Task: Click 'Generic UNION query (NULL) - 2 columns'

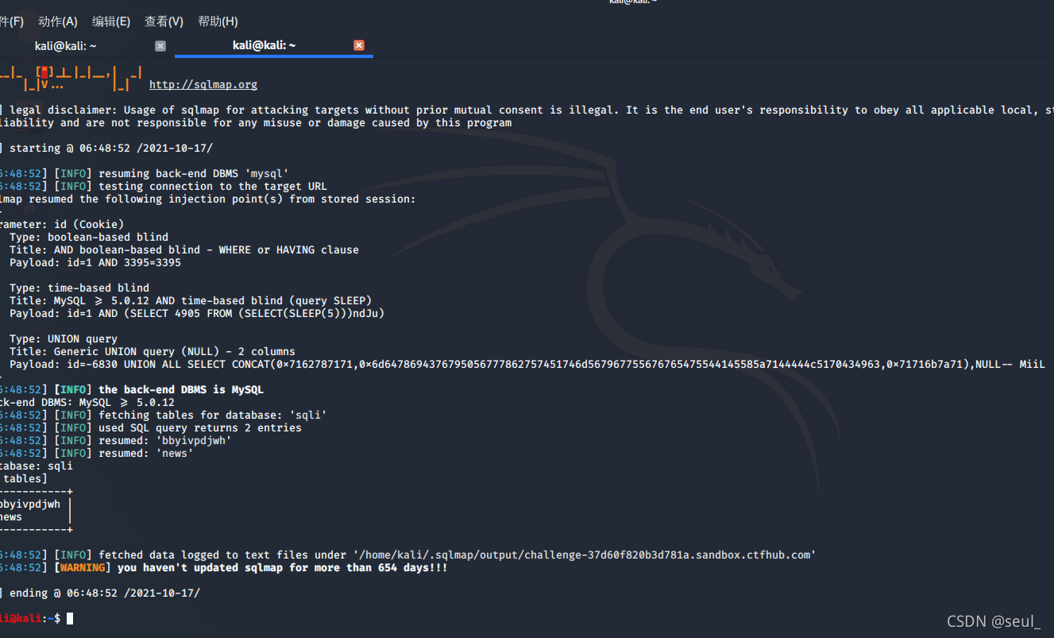Action: [x=153, y=351]
